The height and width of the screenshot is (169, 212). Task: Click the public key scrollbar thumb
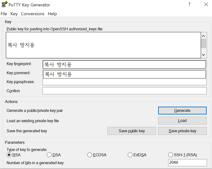[204, 43]
